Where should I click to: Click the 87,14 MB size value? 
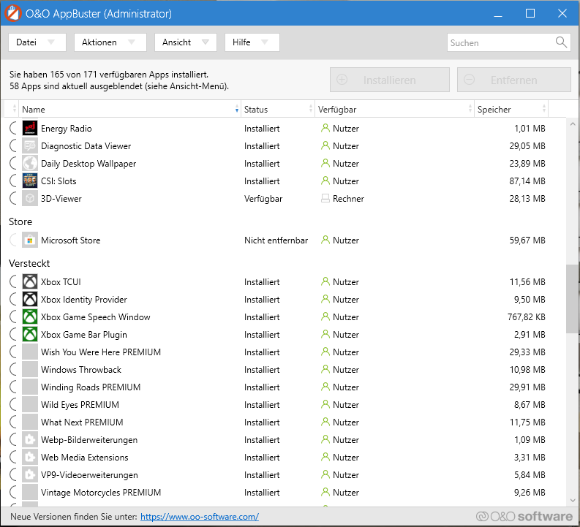tap(527, 181)
